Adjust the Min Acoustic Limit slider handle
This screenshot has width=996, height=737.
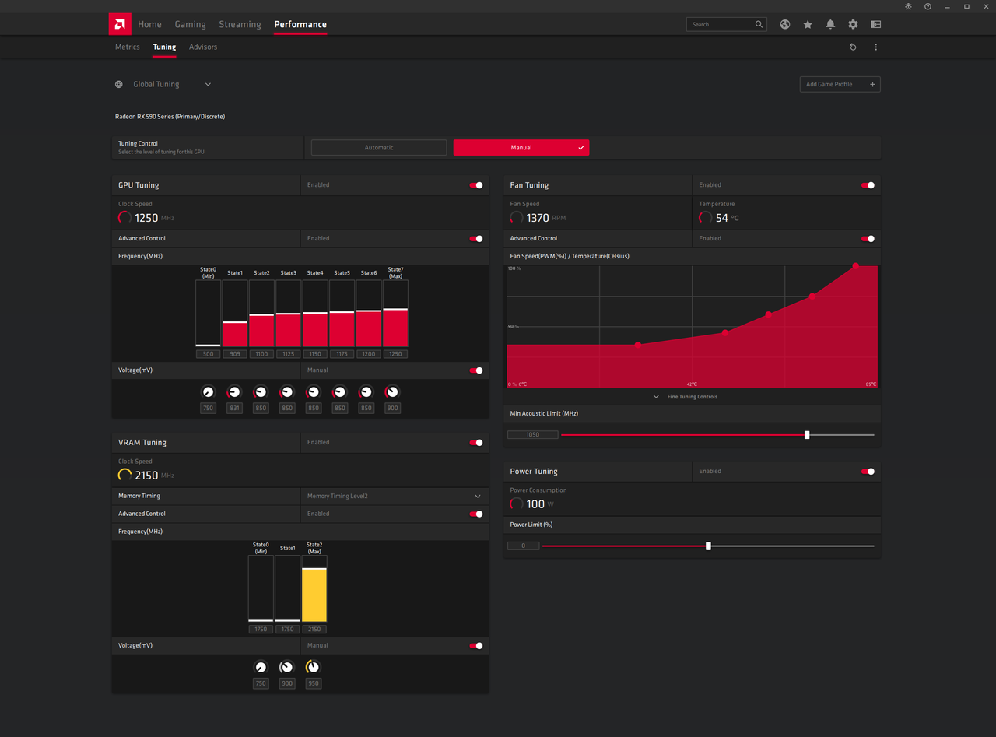pyautogui.click(x=807, y=435)
